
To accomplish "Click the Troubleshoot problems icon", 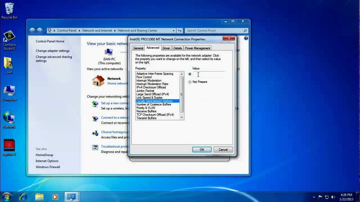I will 95,147.
